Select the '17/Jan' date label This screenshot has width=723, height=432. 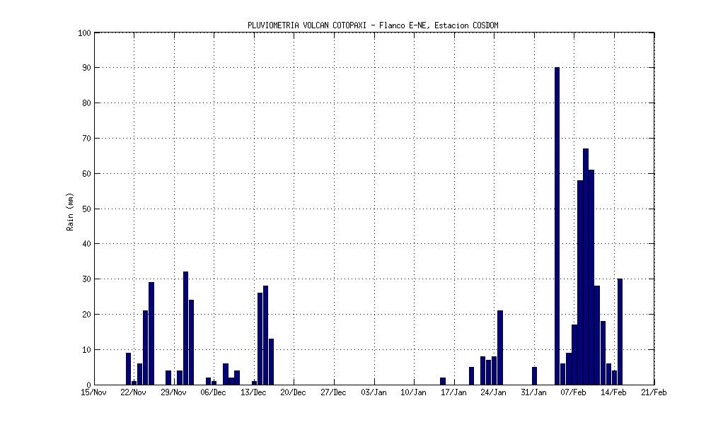click(x=453, y=392)
